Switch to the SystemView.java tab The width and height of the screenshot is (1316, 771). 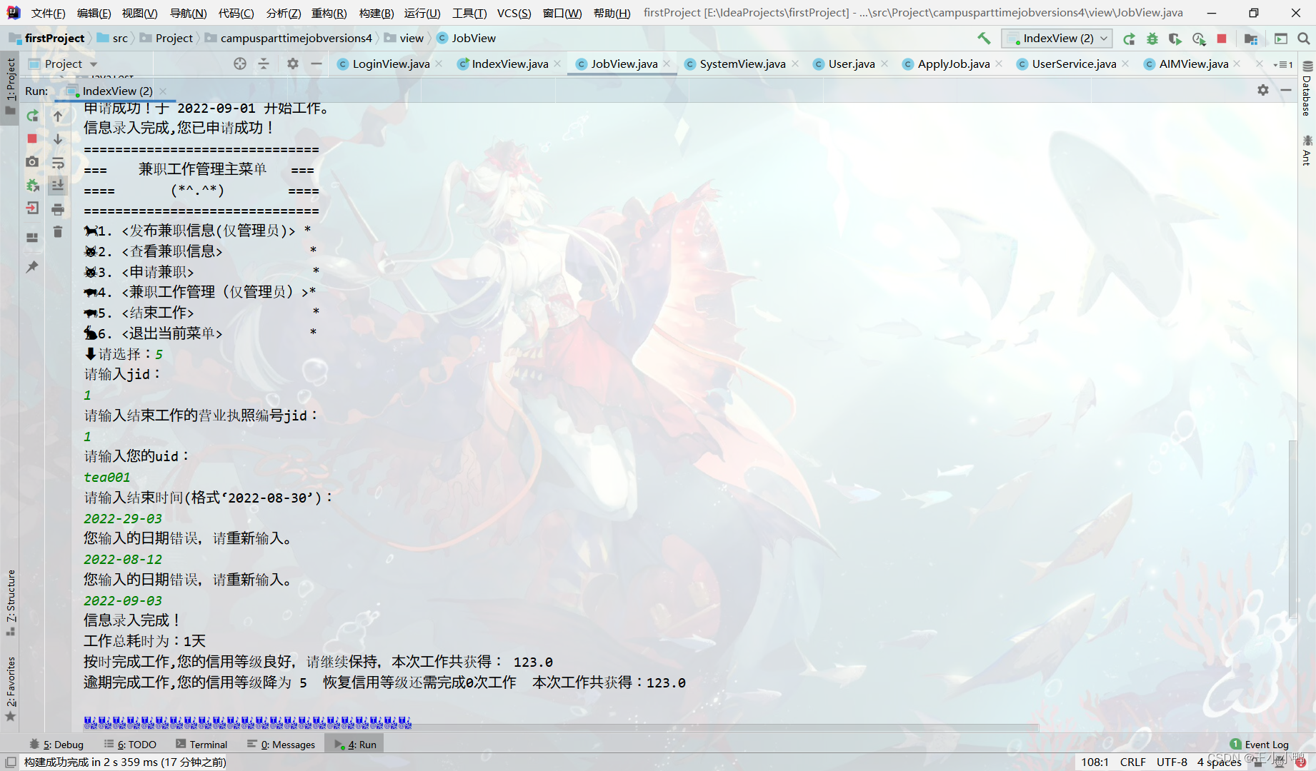point(742,64)
